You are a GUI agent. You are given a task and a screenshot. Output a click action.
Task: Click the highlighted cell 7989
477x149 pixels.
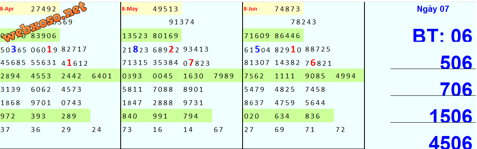[x=224, y=76]
